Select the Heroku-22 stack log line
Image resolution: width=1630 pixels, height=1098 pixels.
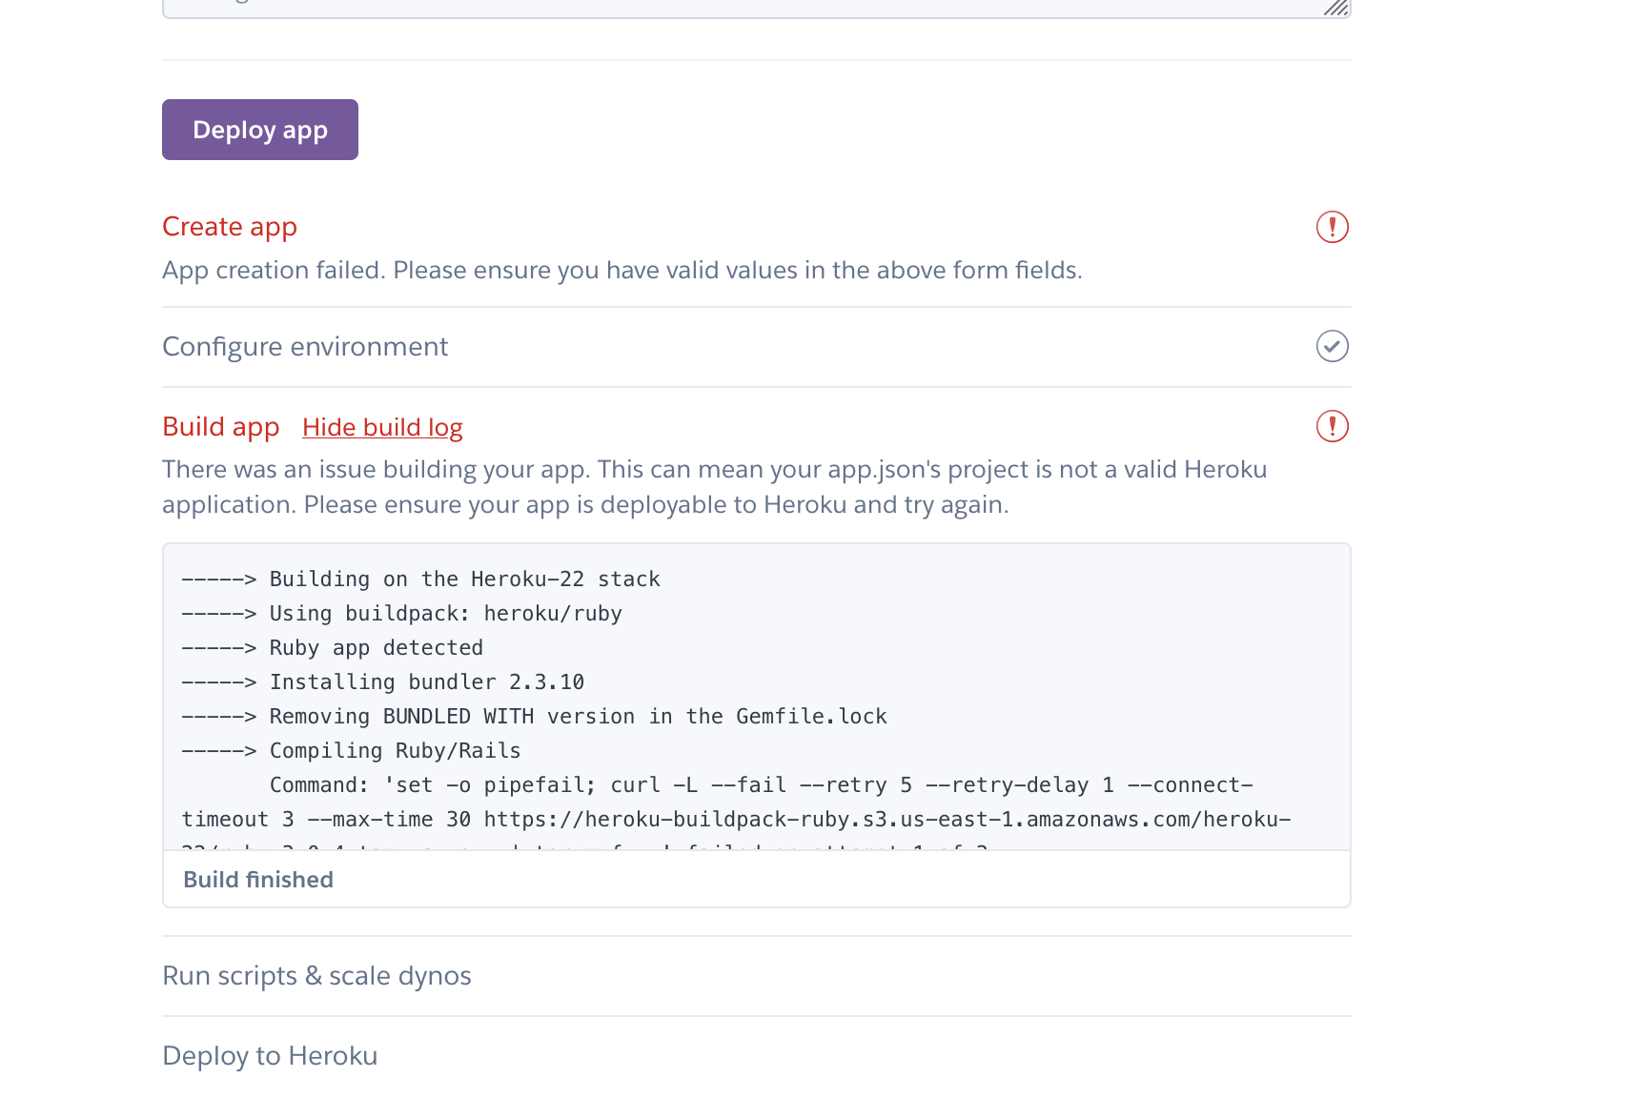click(x=419, y=579)
